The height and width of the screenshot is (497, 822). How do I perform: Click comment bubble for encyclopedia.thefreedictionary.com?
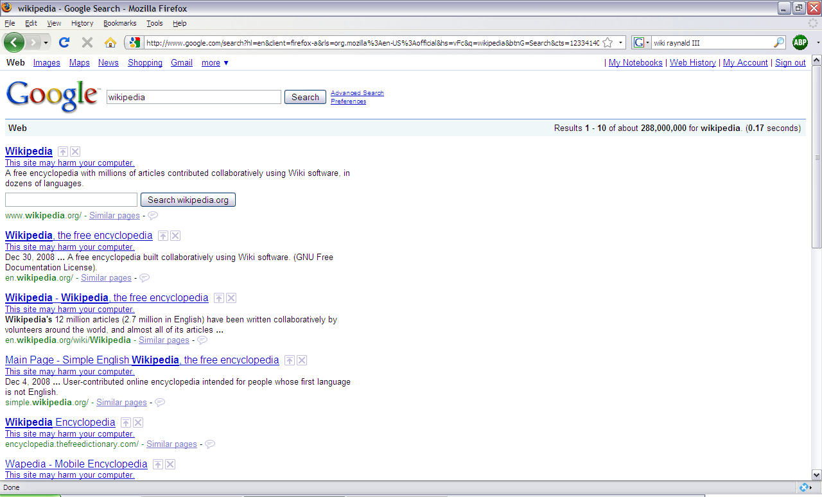211,444
